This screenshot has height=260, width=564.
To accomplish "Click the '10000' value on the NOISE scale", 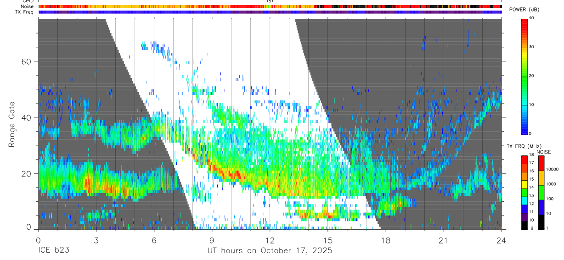I will click(552, 169).
